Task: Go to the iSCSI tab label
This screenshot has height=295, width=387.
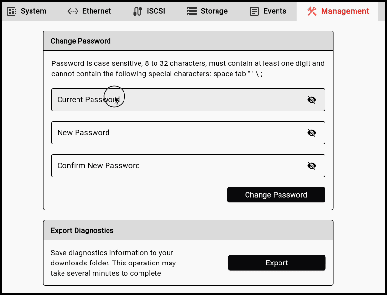Action: (x=156, y=11)
